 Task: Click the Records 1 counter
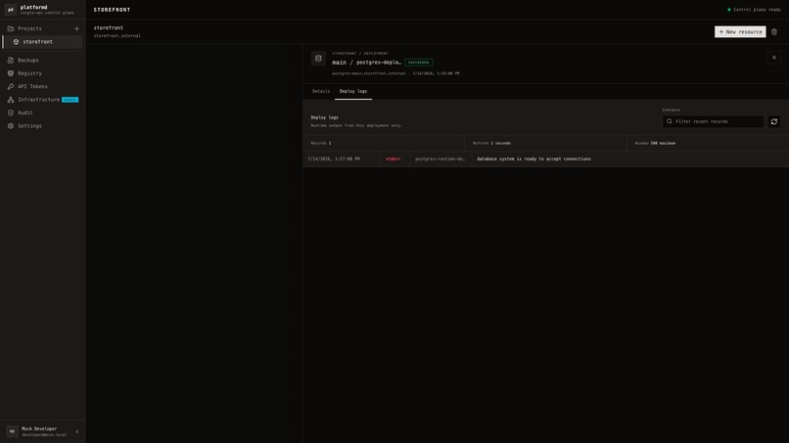click(321, 144)
